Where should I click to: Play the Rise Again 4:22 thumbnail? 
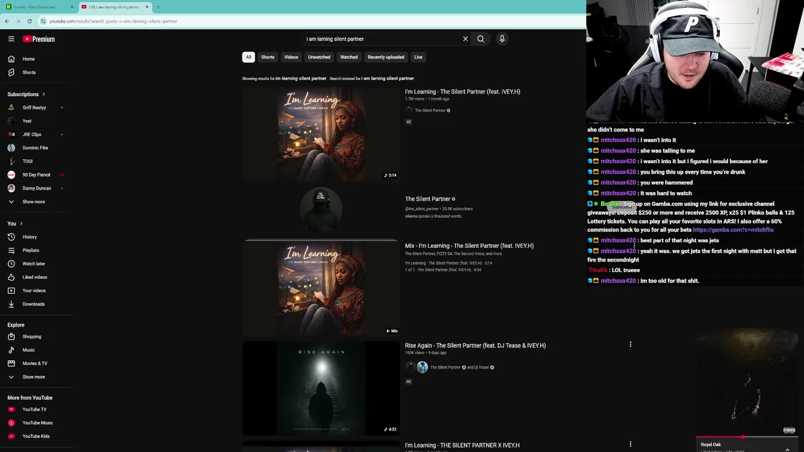(321, 388)
